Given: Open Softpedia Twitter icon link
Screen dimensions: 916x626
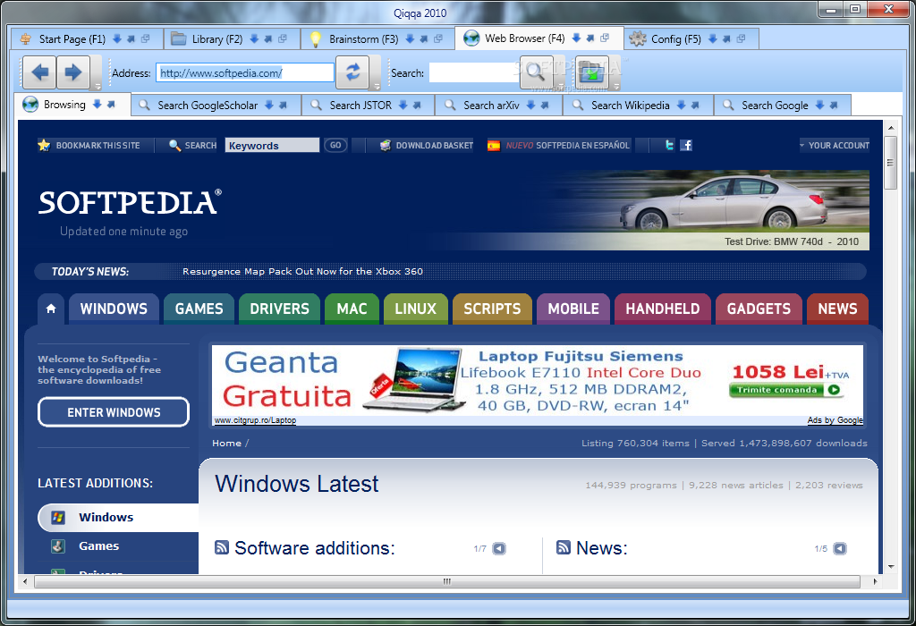Looking at the screenshot, I should pos(669,145).
